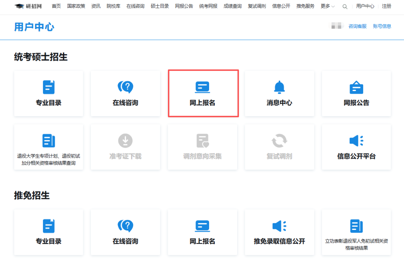Open 专业目录 icon under 统考硕士招生
Screen dimensions: 404x265
click(48, 87)
